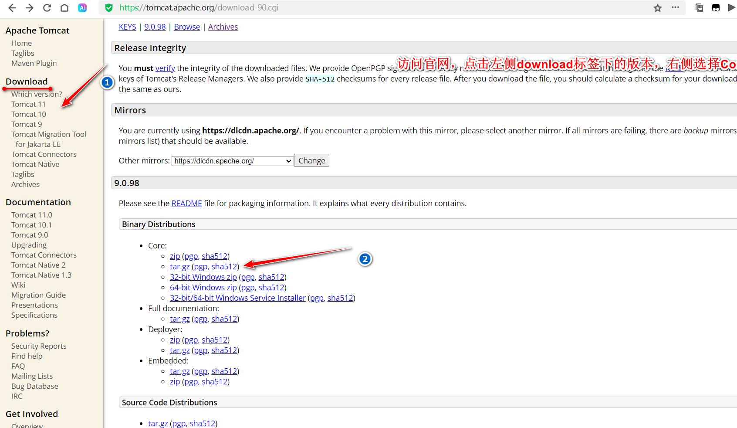Open Wiki sidebar link

pos(18,285)
